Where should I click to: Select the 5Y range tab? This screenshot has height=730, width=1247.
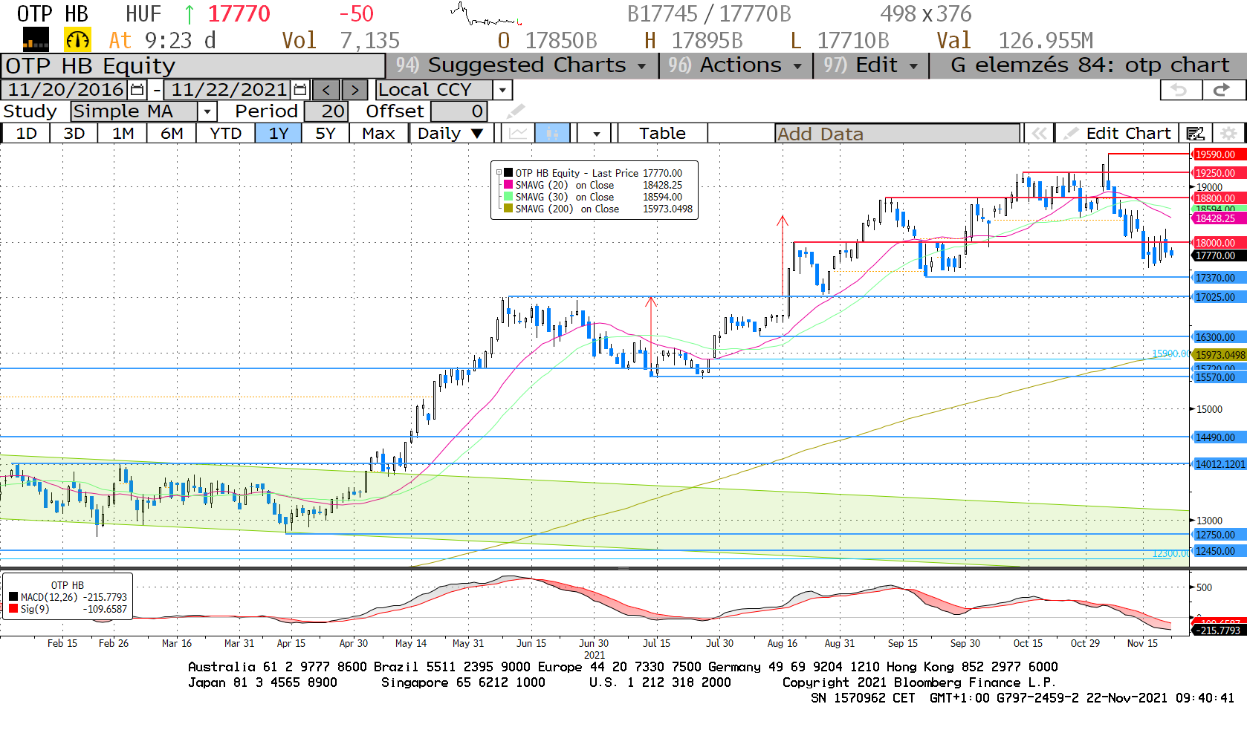tap(325, 134)
